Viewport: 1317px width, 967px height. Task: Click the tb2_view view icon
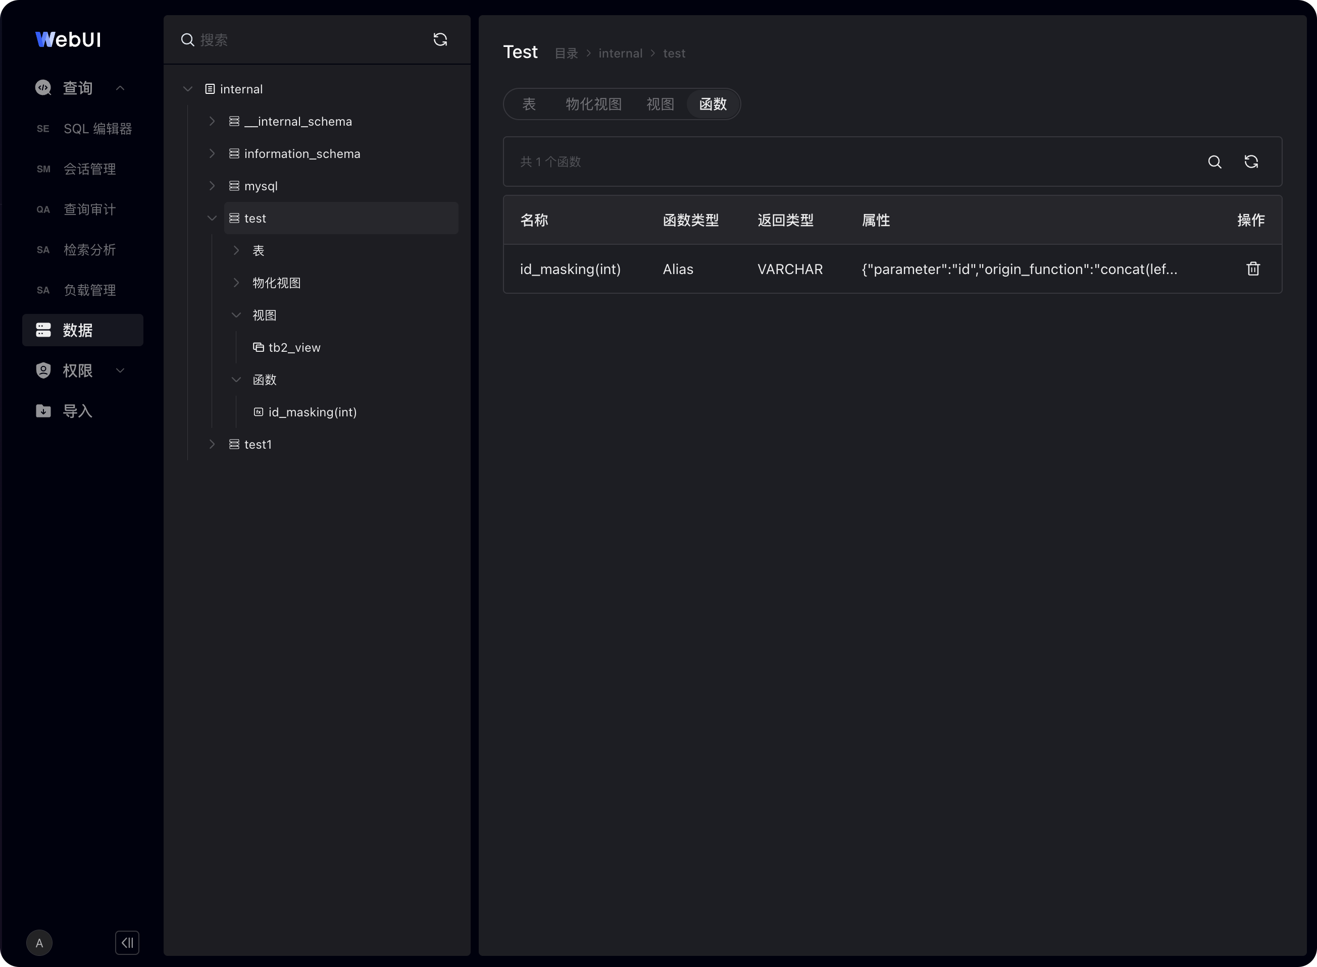(x=258, y=347)
